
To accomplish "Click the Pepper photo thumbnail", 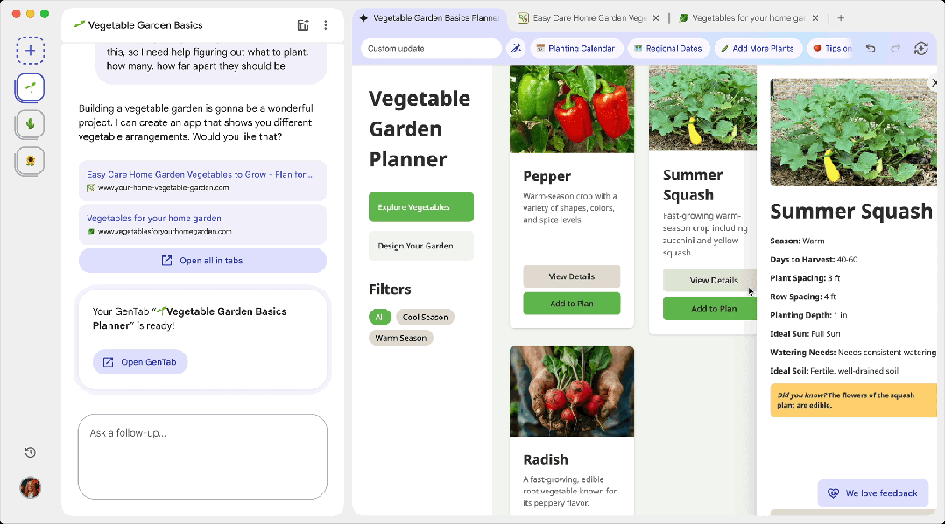I will pos(571,108).
